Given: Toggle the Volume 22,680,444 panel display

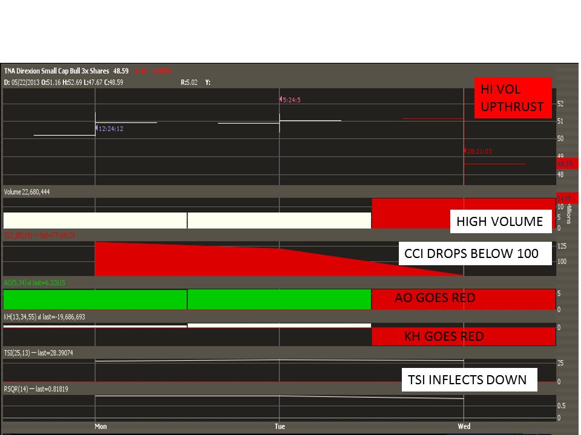Looking at the screenshot, I should pyautogui.click(x=28, y=192).
